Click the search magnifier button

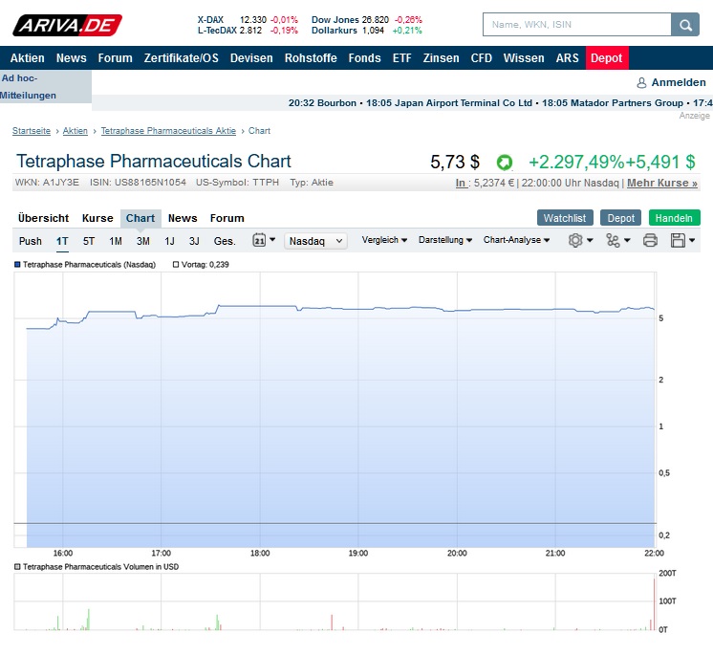pyautogui.click(x=685, y=25)
